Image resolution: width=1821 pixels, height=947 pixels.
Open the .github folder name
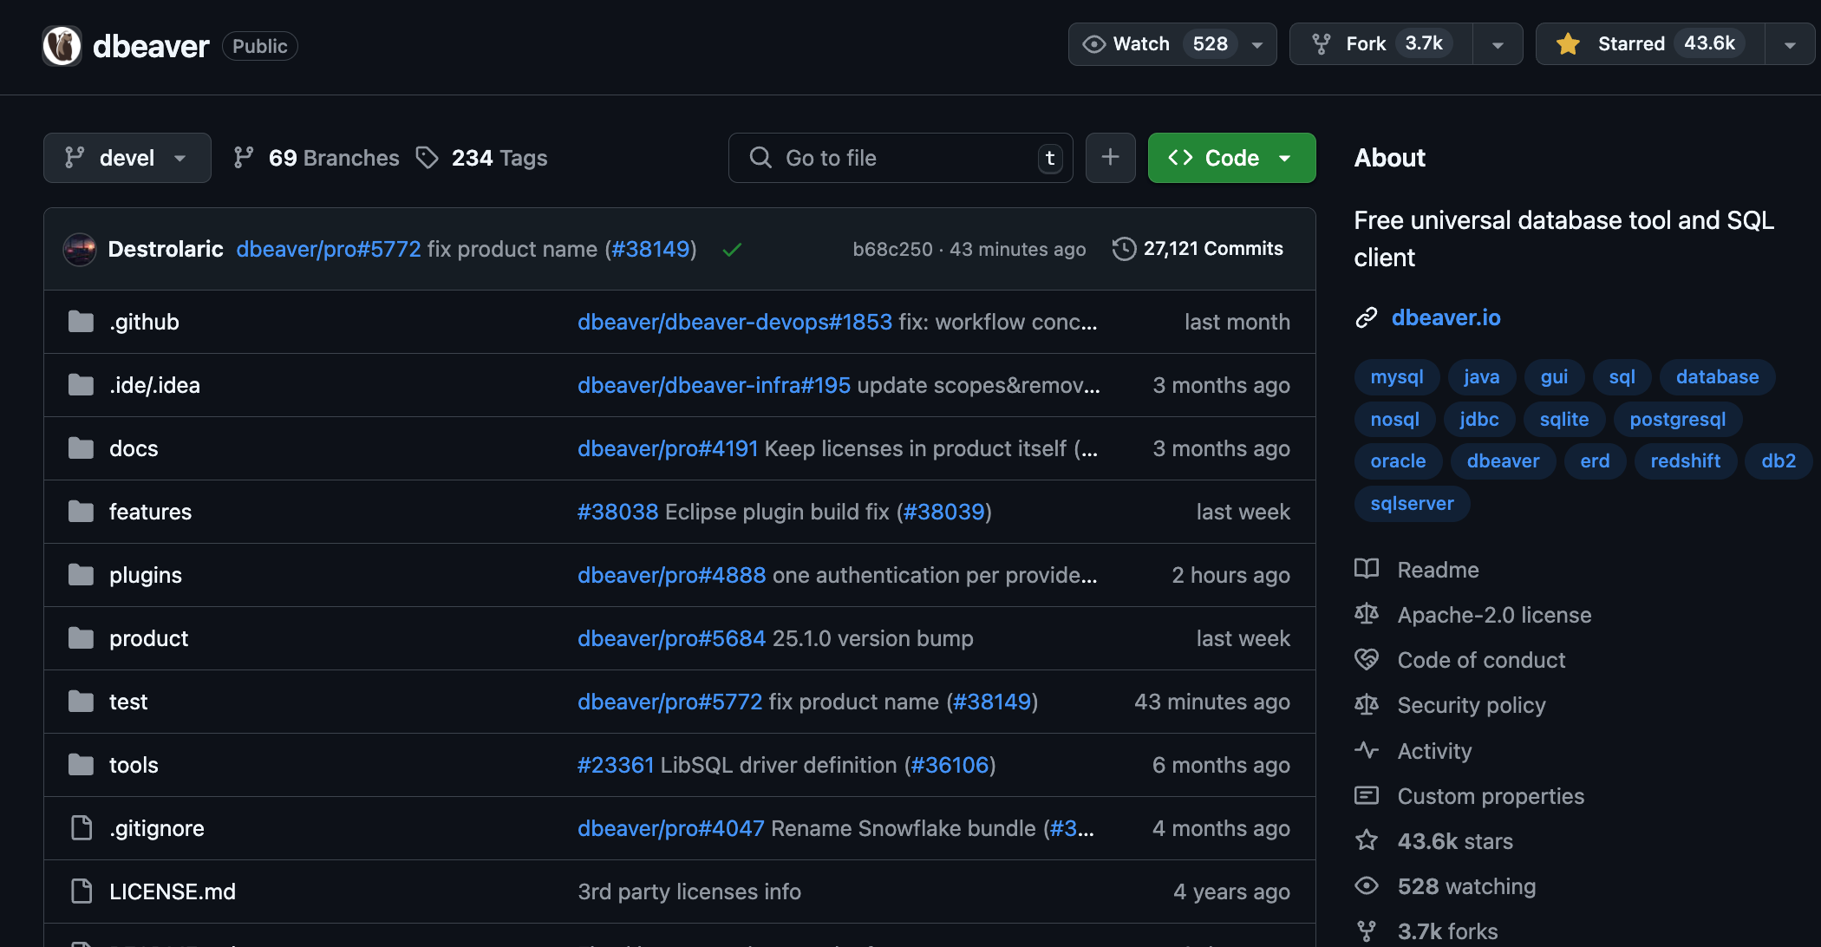pos(144,322)
